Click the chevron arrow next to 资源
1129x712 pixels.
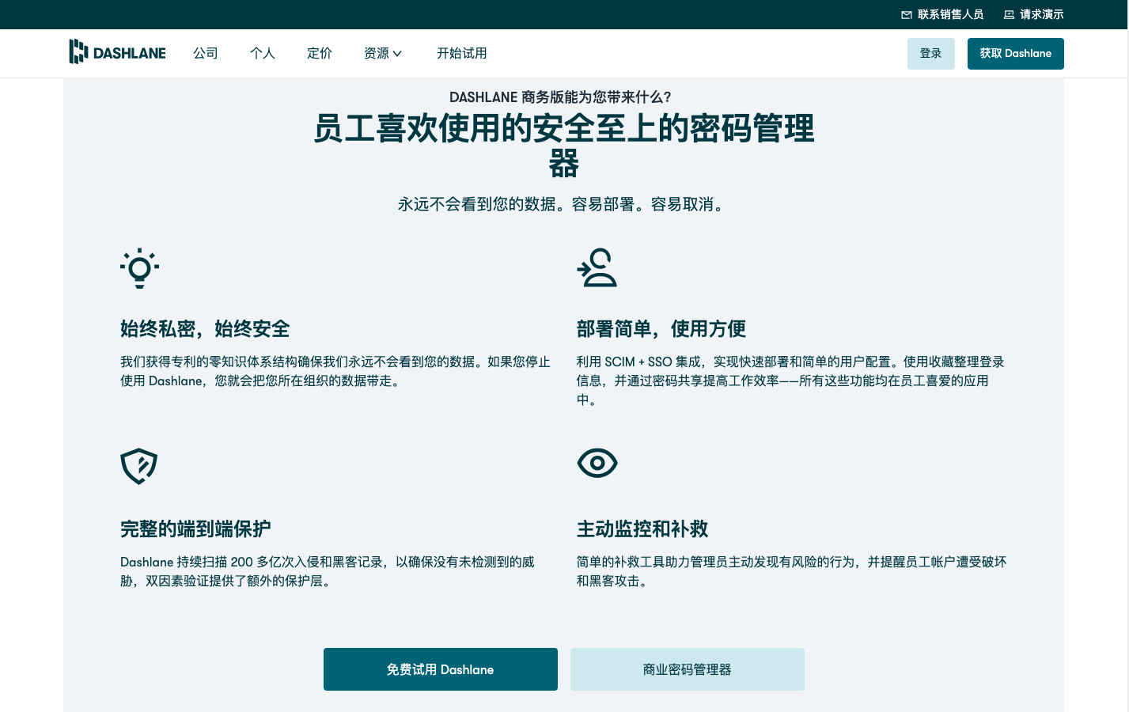tap(397, 54)
